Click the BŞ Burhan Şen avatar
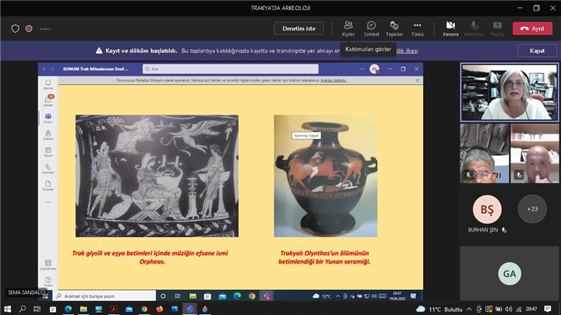 (487, 209)
